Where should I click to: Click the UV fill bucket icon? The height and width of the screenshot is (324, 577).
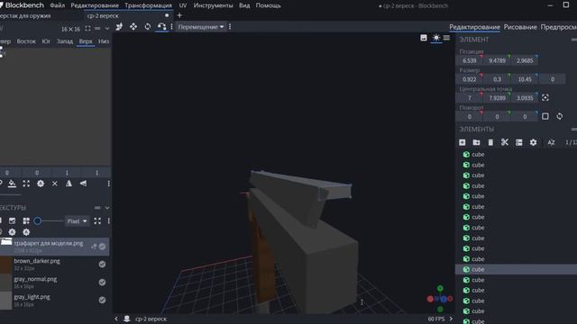[x=12, y=184]
